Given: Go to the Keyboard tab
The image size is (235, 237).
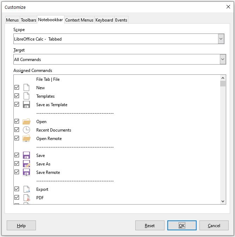Looking at the screenshot, I should tap(104, 20).
